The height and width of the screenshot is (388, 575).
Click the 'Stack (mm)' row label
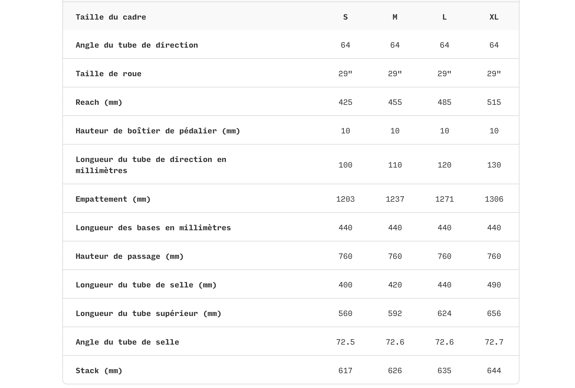click(99, 371)
